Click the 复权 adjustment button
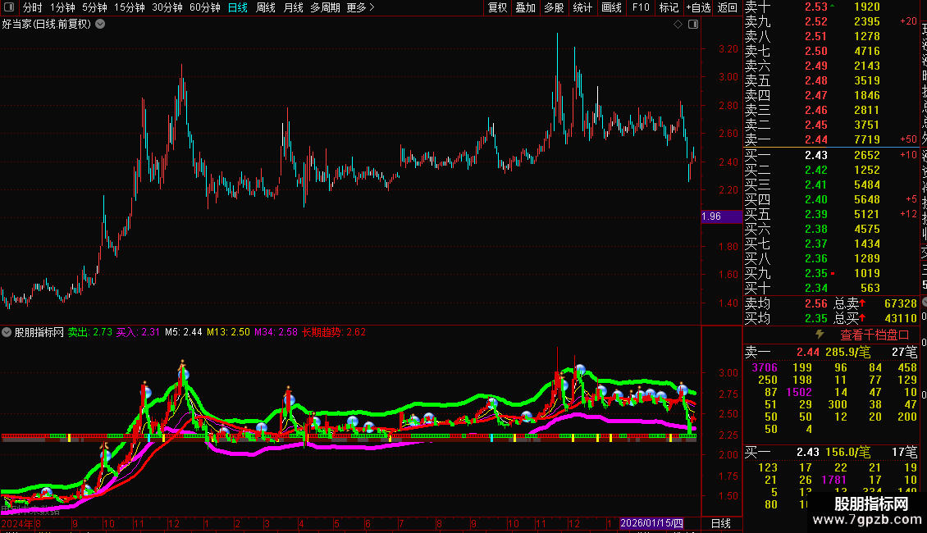This screenshot has width=927, height=533. (497, 7)
